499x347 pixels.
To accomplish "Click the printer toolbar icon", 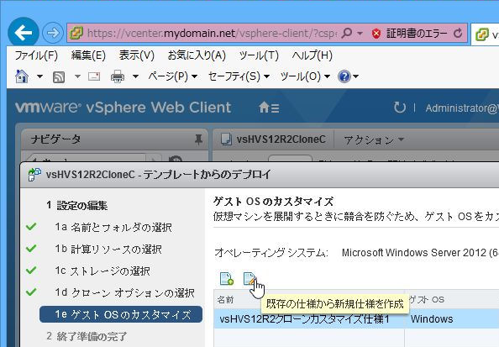I will (x=118, y=76).
